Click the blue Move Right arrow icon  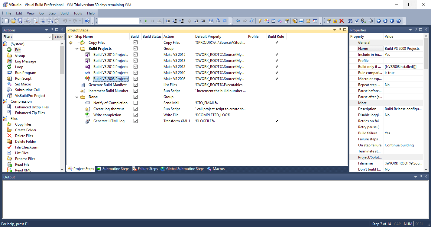pos(399,21)
